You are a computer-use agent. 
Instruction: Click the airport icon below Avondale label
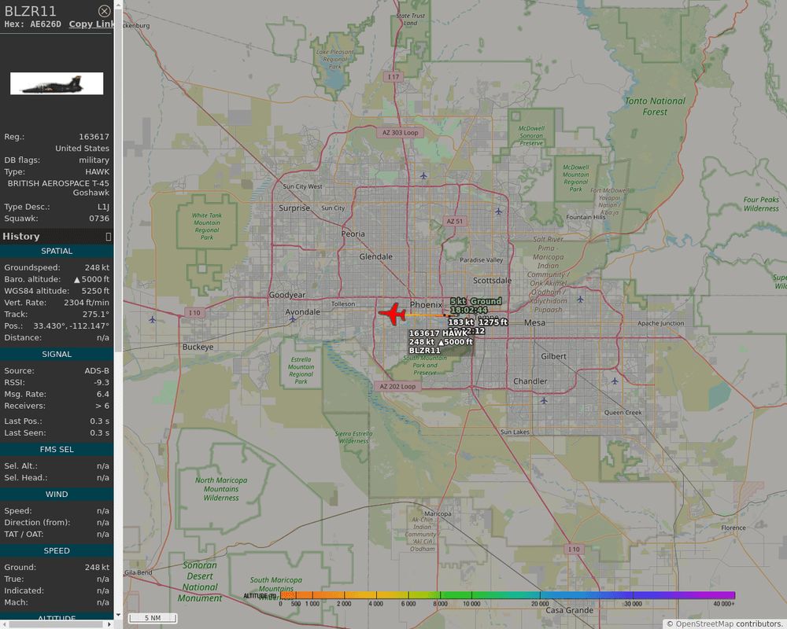click(293, 319)
